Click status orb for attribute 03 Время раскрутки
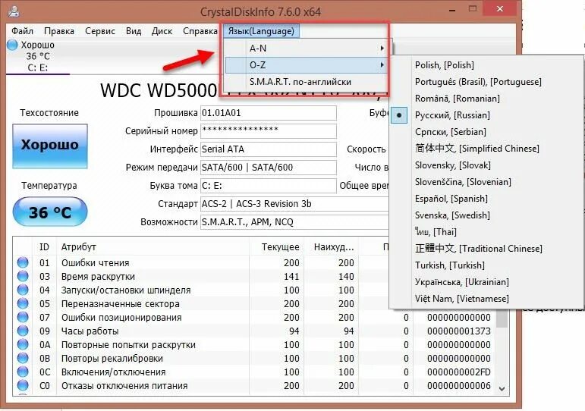 pyautogui.click(x=23, y=276)
